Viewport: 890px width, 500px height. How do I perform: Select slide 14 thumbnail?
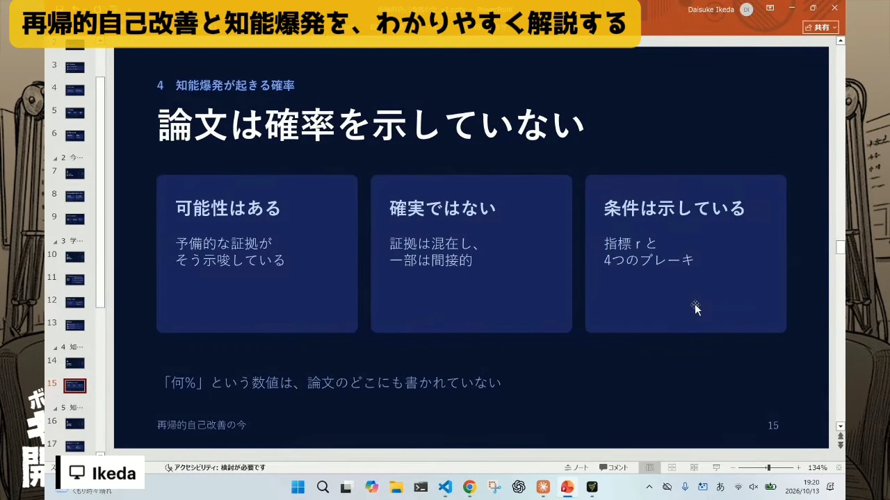tap(75, 363)
